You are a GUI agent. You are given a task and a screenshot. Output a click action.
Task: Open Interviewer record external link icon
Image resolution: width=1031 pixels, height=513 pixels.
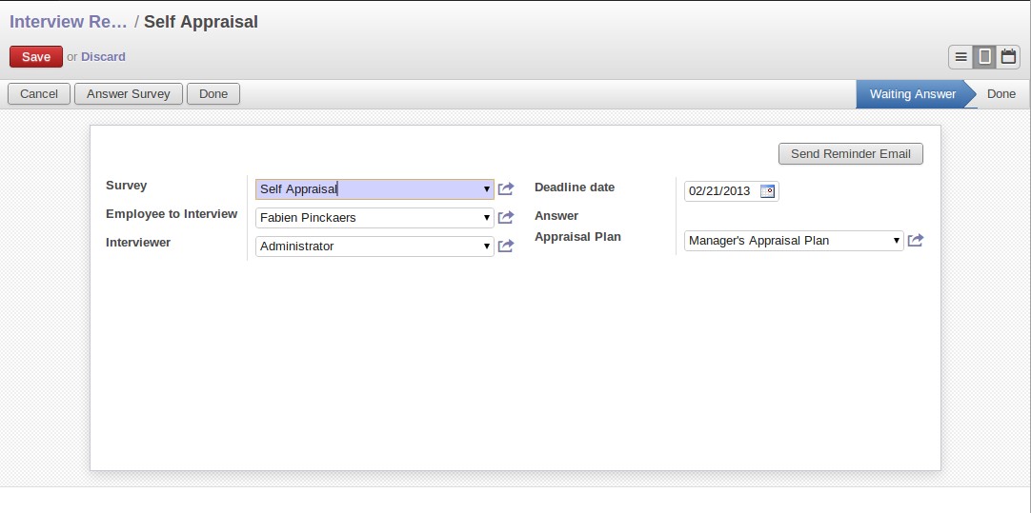click(x=506, y=247)
